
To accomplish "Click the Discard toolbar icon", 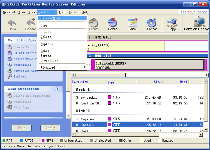I will point(31,22).
